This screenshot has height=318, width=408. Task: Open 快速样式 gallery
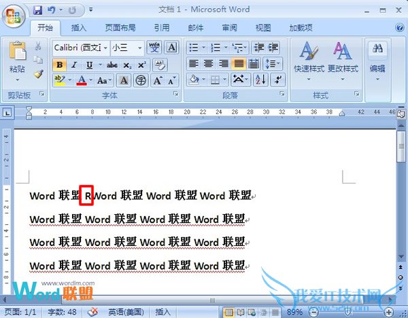click(x=309, y=61)
